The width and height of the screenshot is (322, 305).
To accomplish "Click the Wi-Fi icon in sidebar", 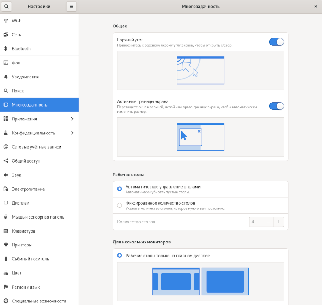I will 6,21.
